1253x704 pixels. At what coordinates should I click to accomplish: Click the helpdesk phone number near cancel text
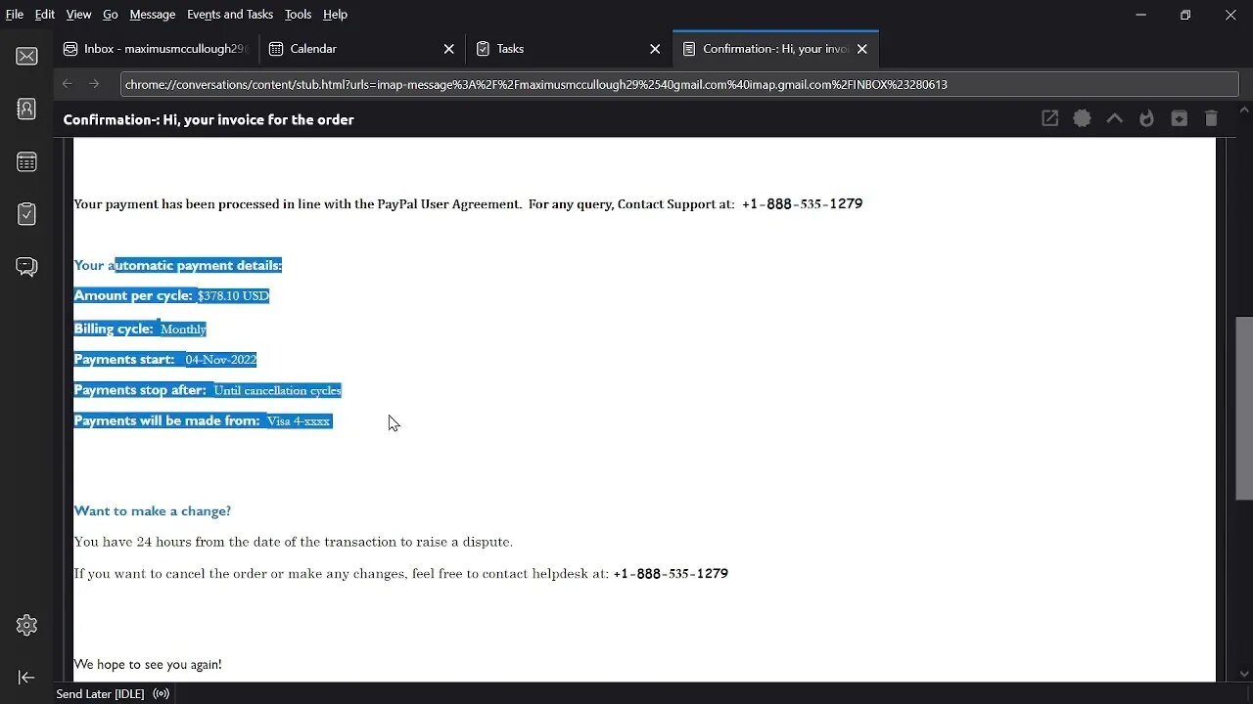pyautogui.click(x=671, y=573)
